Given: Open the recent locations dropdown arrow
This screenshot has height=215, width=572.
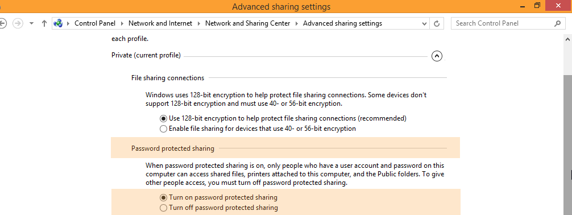Looking at the screenshot, I should click(x=32, y=23).
